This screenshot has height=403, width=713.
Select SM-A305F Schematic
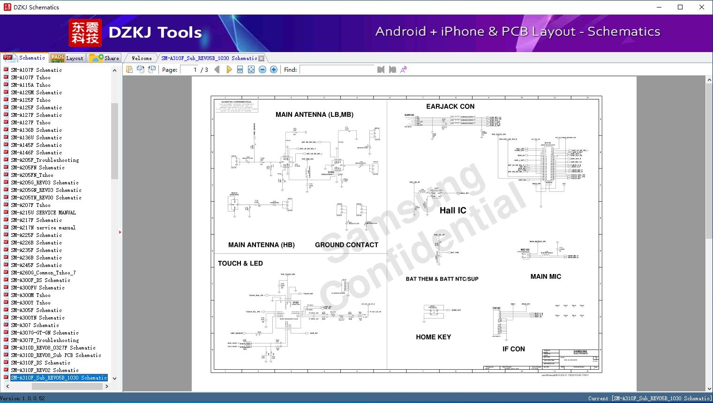[x=37, y=310]
